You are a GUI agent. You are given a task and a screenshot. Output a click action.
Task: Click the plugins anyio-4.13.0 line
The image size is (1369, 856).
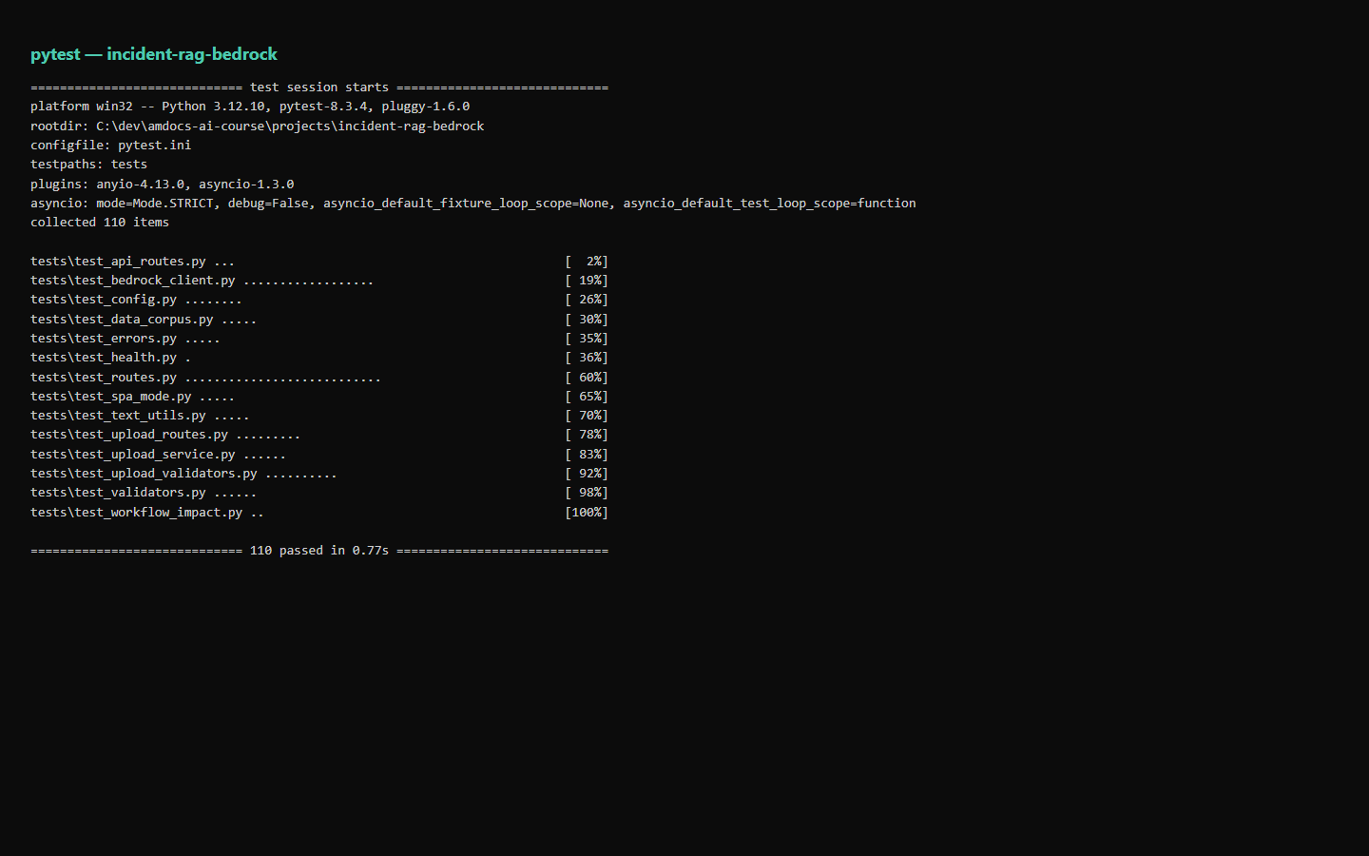click(163, 185)
